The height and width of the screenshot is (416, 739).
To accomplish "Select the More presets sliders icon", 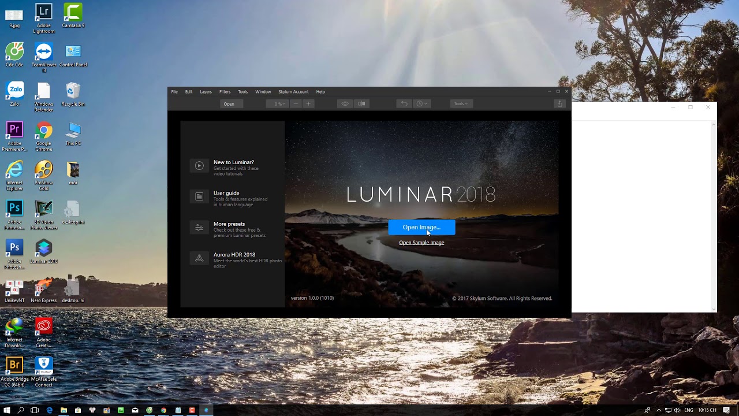I will [x=199, y=227].
